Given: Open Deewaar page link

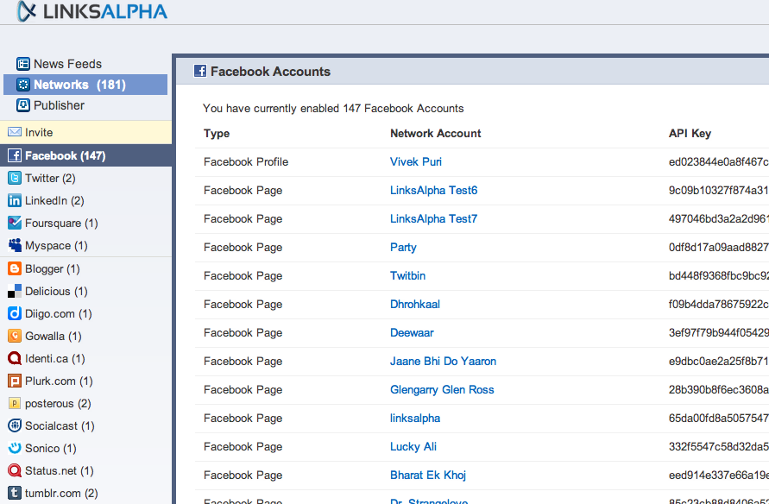Looking at the screenshot, I should click(412, 332).
